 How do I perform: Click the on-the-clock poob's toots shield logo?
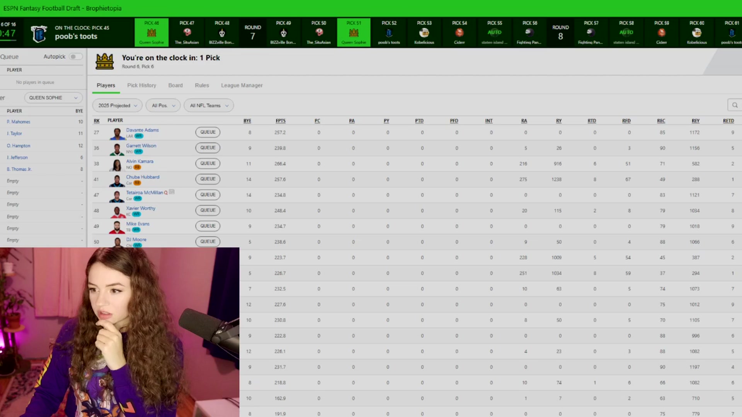click(39, 34)
